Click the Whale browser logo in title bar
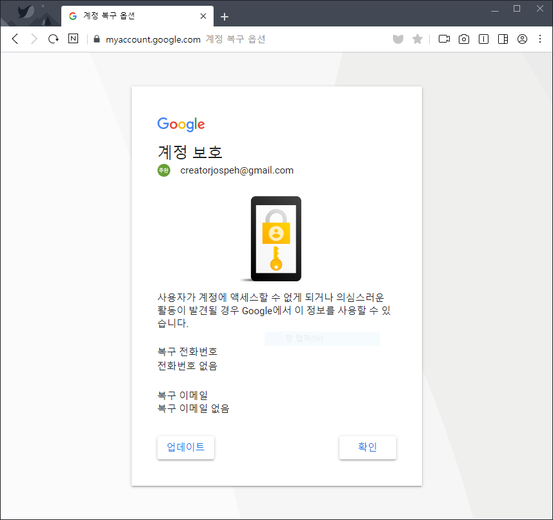Image resolution: width=553 pixels, height=520 pixels. tap(26, 13)
